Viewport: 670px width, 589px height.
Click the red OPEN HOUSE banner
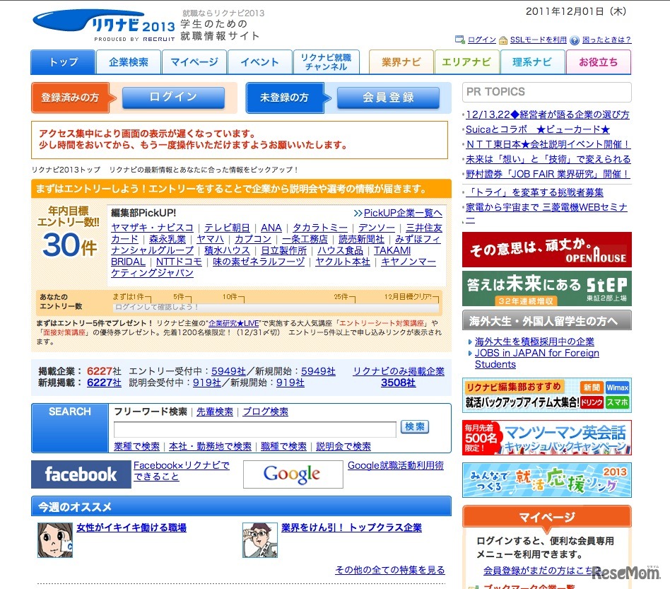tap(547, 250)
